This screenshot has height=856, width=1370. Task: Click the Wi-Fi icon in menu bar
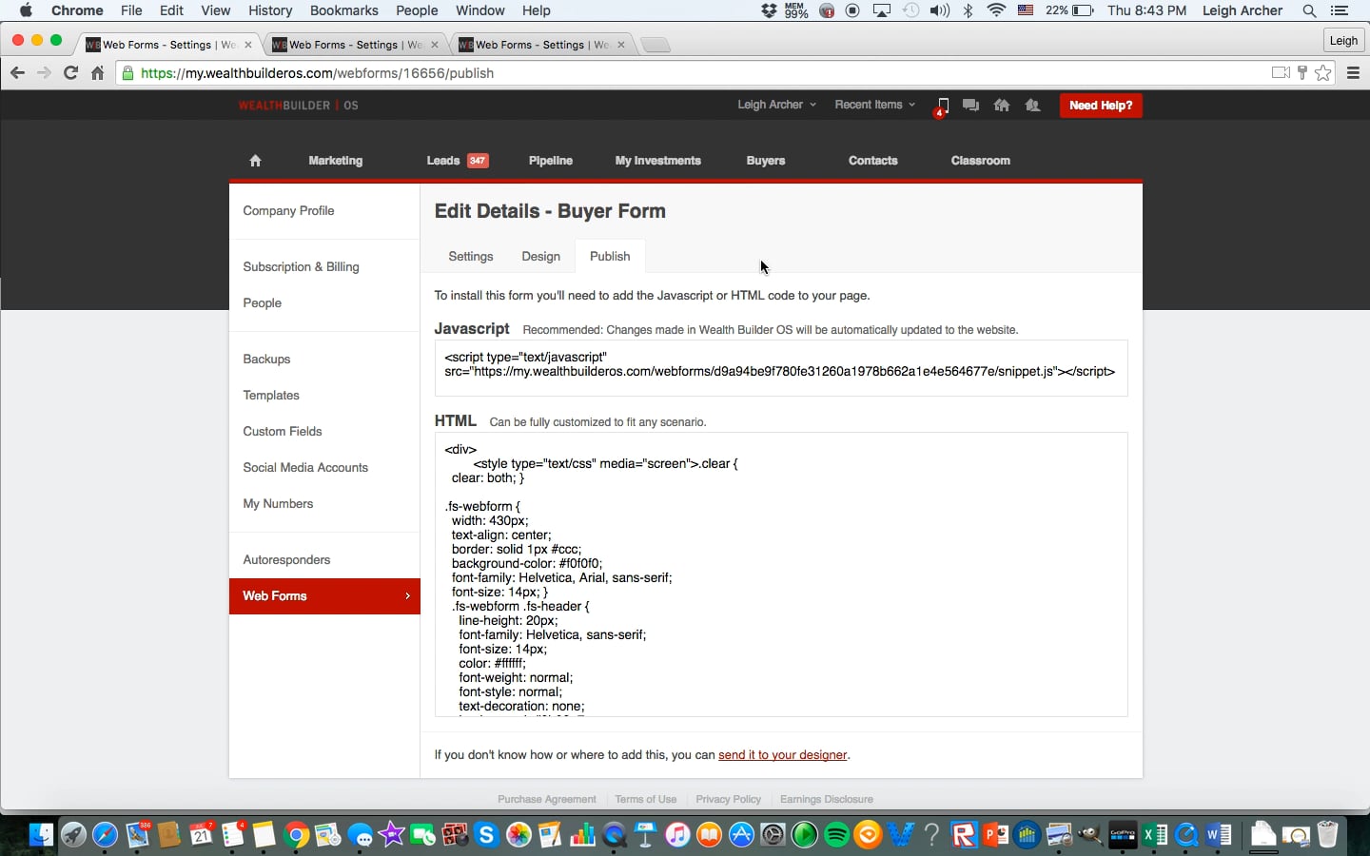click(996, 10)
